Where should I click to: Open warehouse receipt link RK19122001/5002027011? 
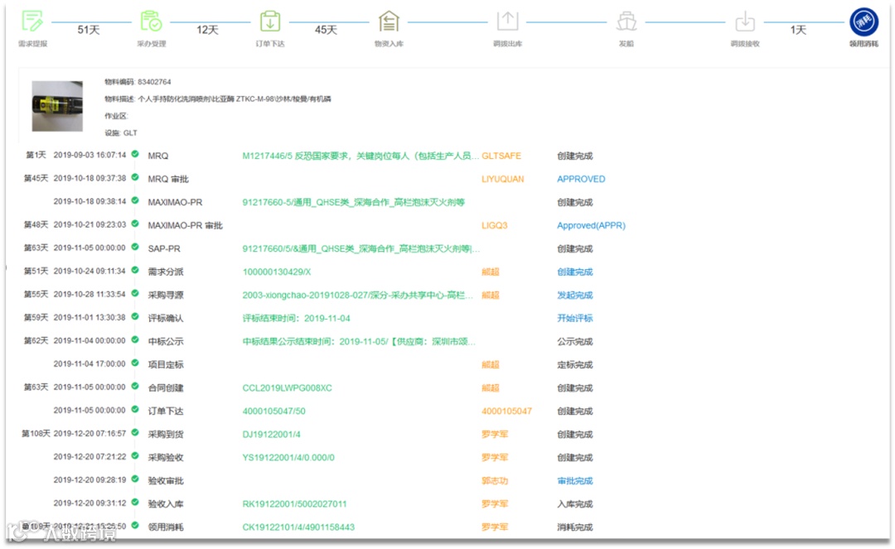pos(294,504)
